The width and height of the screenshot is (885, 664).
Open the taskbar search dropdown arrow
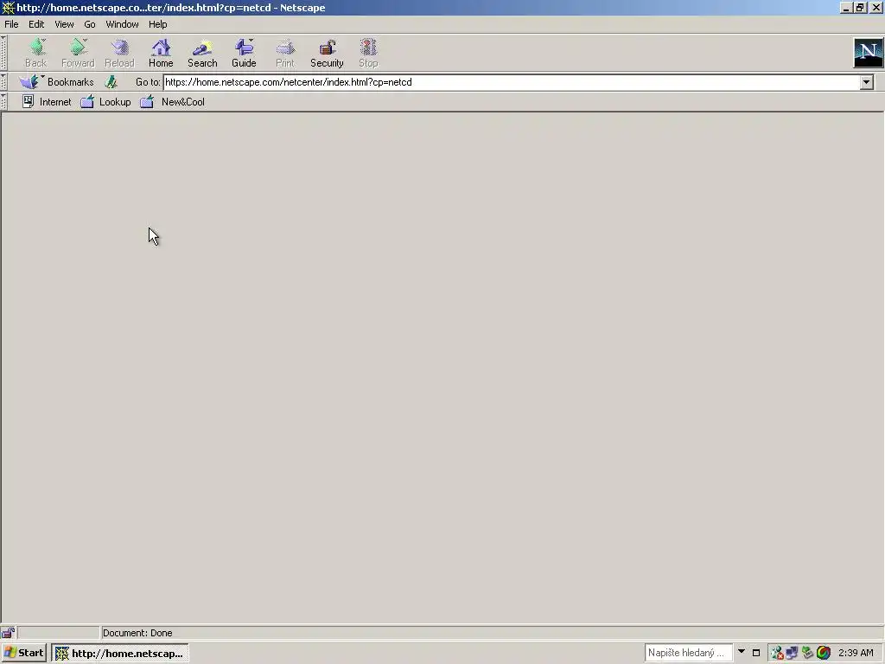(x=741, y=652)
